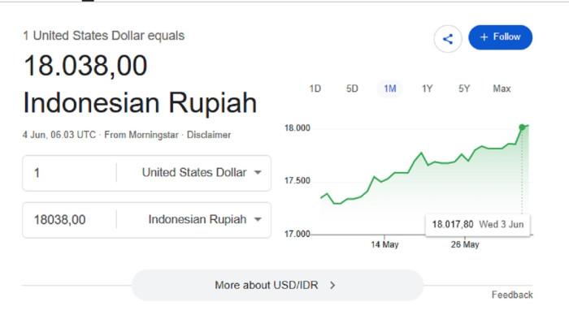The height and width of the screenshot is (319, 569).
Task: Click the plus icon on Follow
Action: [484, 37]
